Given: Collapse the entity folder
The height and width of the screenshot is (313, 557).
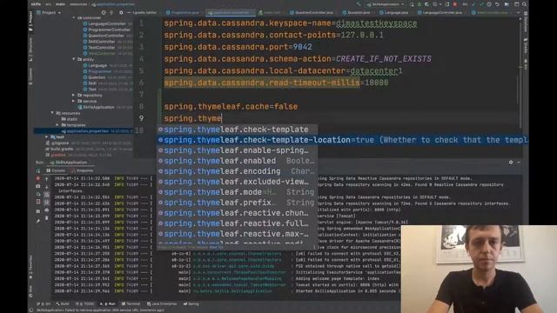Looking at the screenshot, I should [73, 59].
